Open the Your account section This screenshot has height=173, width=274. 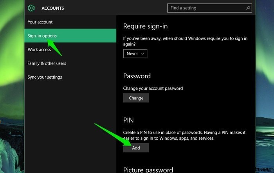[70, 22]
